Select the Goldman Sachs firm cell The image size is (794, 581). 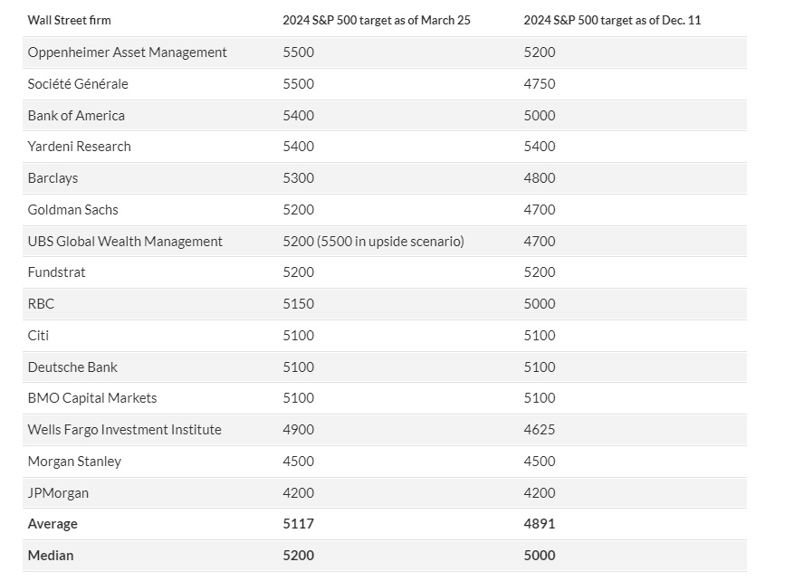[72, 210]
